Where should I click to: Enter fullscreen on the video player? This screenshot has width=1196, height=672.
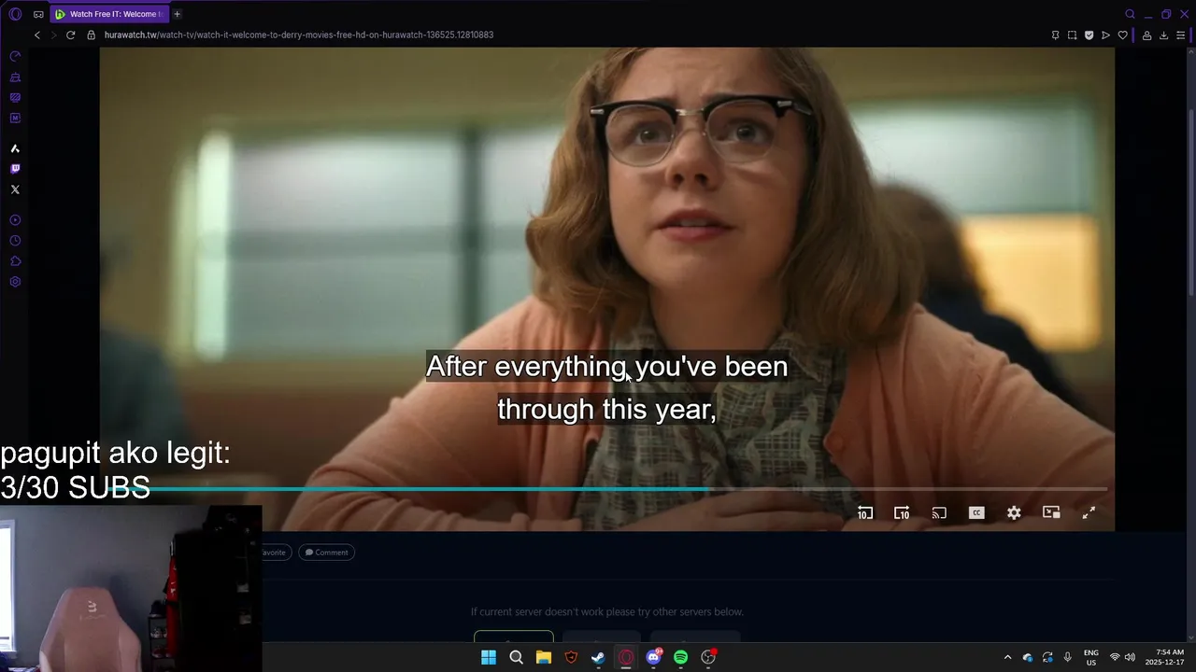click(1089, 512)
